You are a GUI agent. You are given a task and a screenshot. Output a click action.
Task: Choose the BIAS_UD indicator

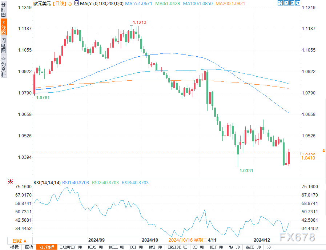(95, 247)
